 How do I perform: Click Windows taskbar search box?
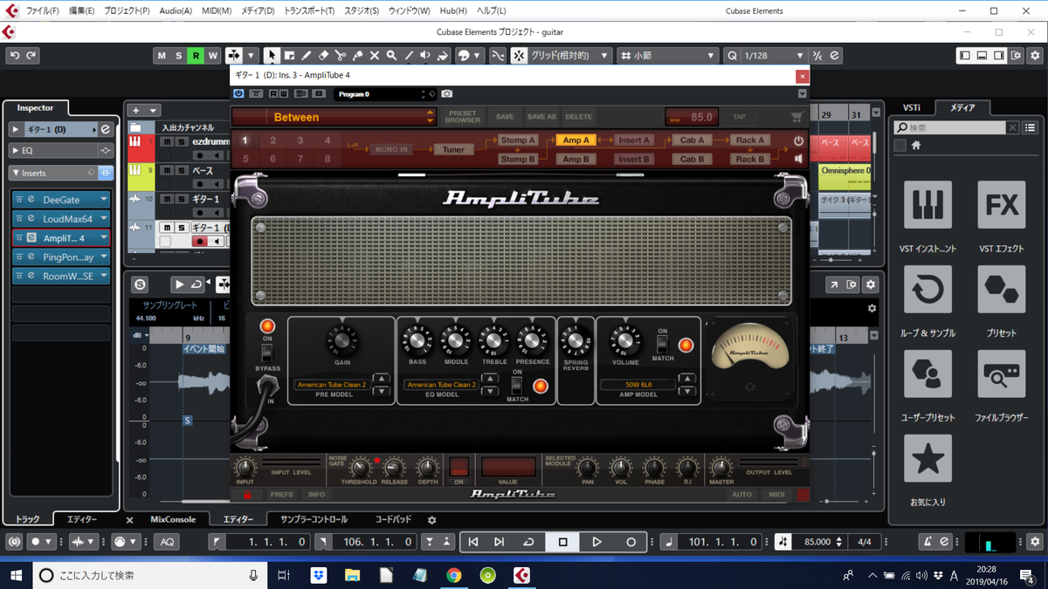pyautogui.click(x=151, y=575)
